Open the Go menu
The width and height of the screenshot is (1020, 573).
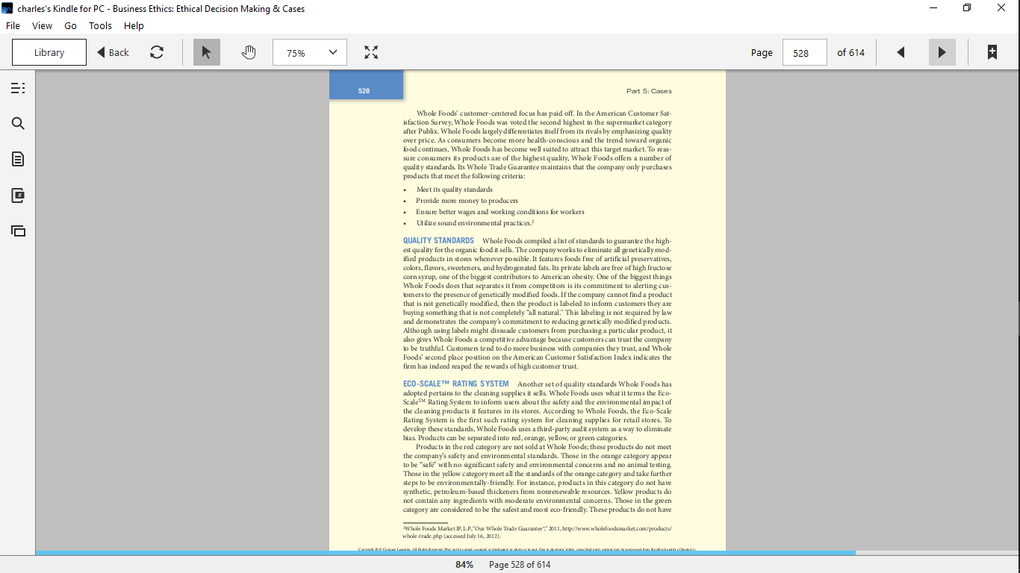click(x=70, y=25)
